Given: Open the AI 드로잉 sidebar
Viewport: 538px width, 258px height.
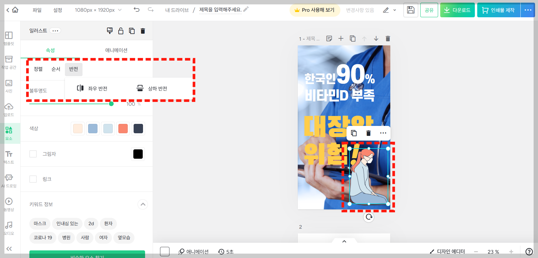Looking at the screenshot, I should (x=9, y=181).
